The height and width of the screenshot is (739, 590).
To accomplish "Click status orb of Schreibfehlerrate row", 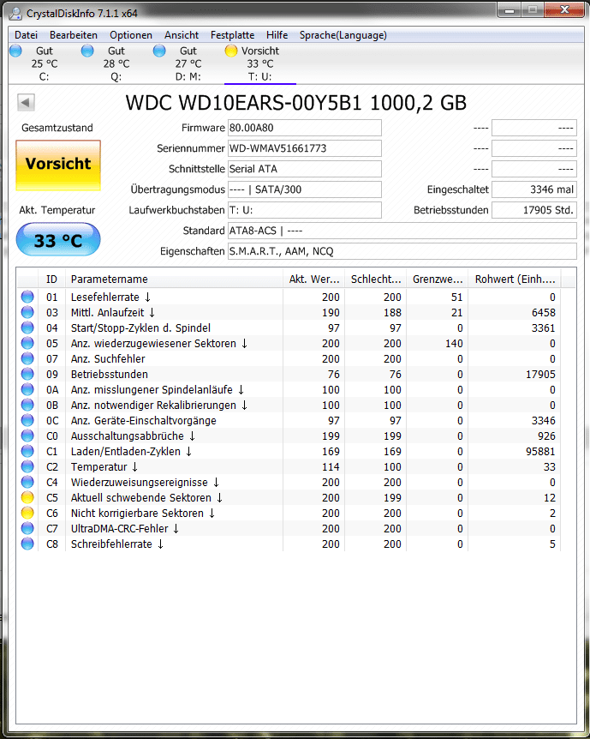I will [27, 544].
